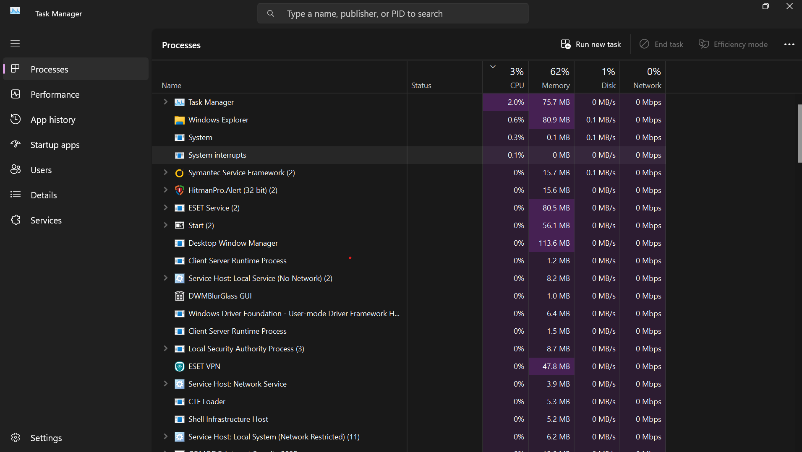Viewport: 802px width, 452px height.
Task: Open the Performance page icon
Action: pyautogui.click(x=16, y=94)
